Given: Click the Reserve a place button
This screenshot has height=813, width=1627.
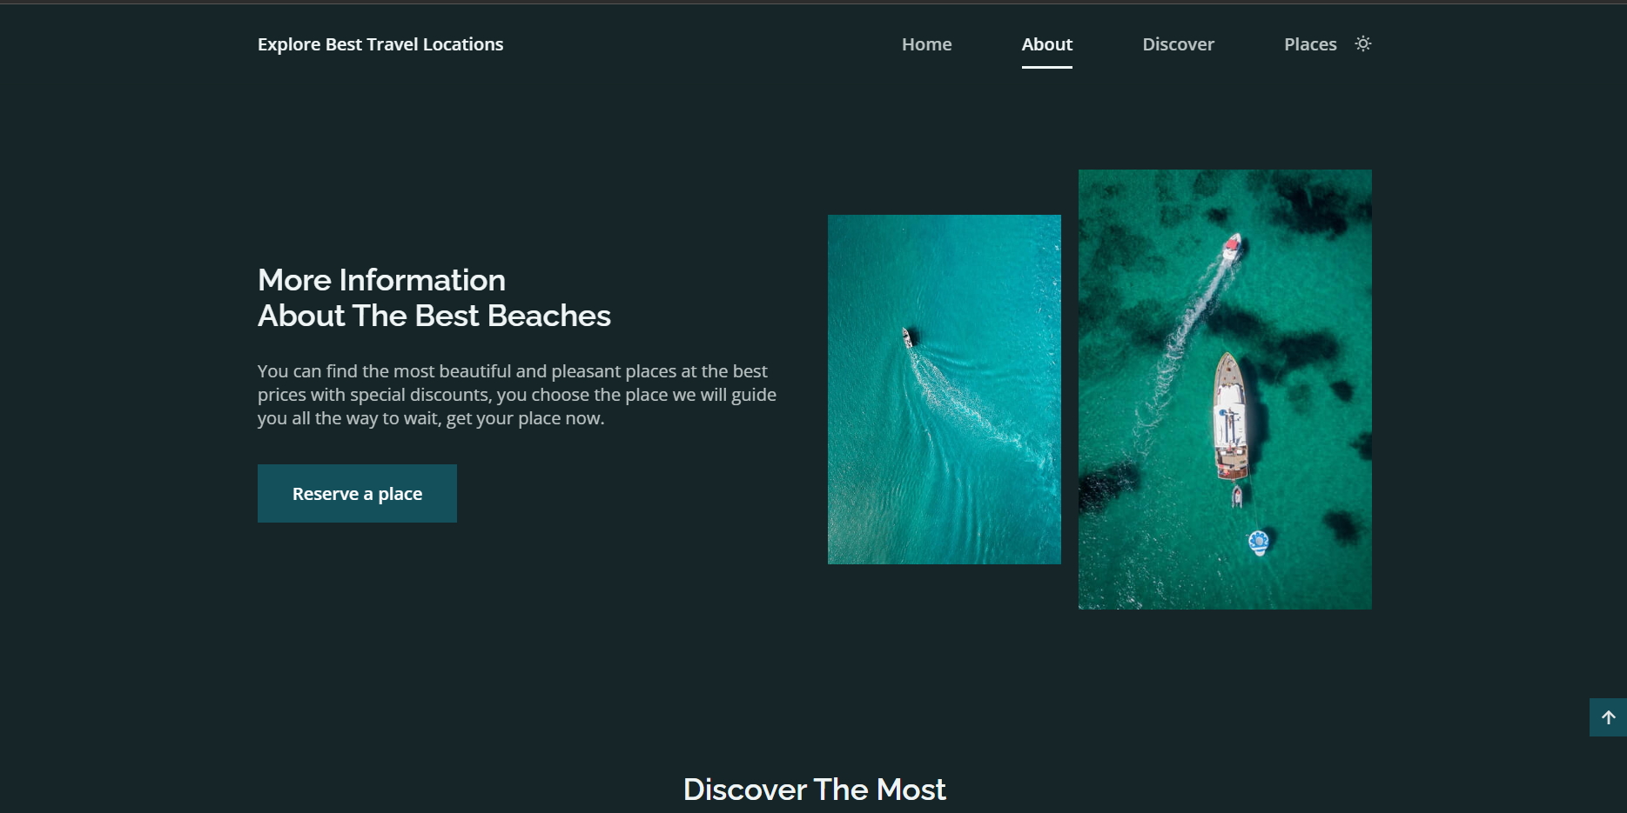Looking at the screenshot, I should [x=357, y=493].
